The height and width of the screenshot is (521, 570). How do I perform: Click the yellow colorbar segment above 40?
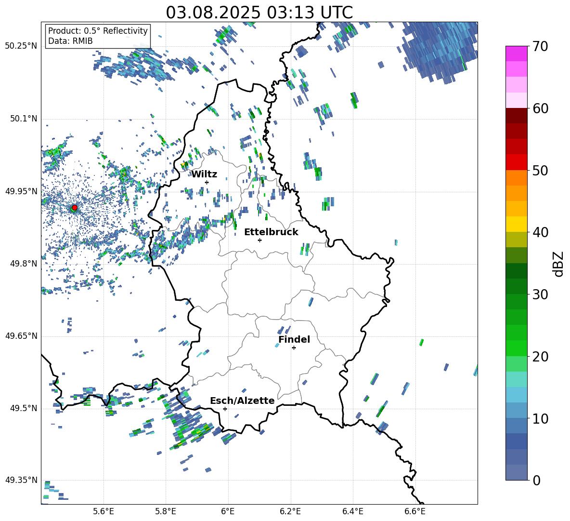[516, 224]
